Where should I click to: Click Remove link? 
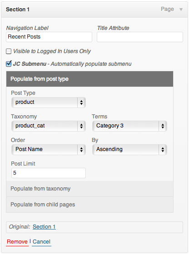[17, 242]
